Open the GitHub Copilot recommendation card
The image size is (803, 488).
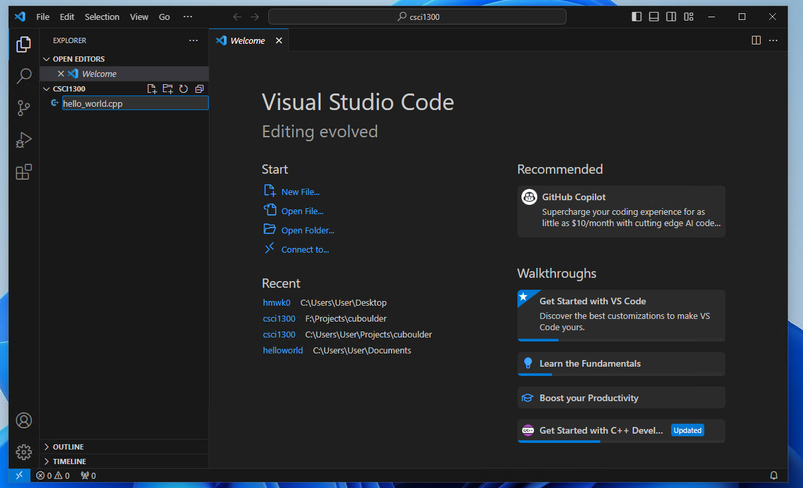pos(621,212)
